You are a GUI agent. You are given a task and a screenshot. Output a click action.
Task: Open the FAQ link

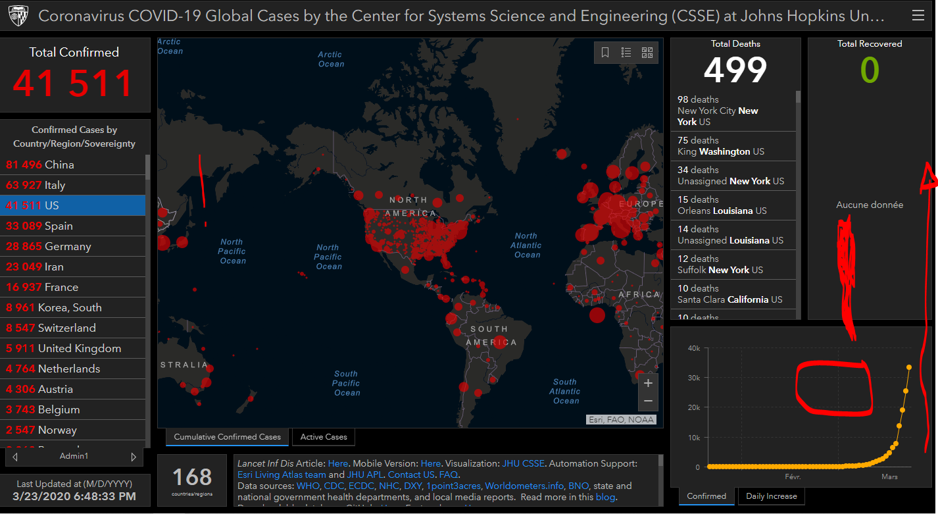pyautogui.click(x=449, y=475)
